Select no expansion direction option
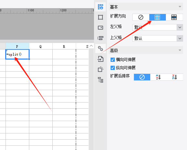Screen dimensions: 187x150 click(141, 17)
